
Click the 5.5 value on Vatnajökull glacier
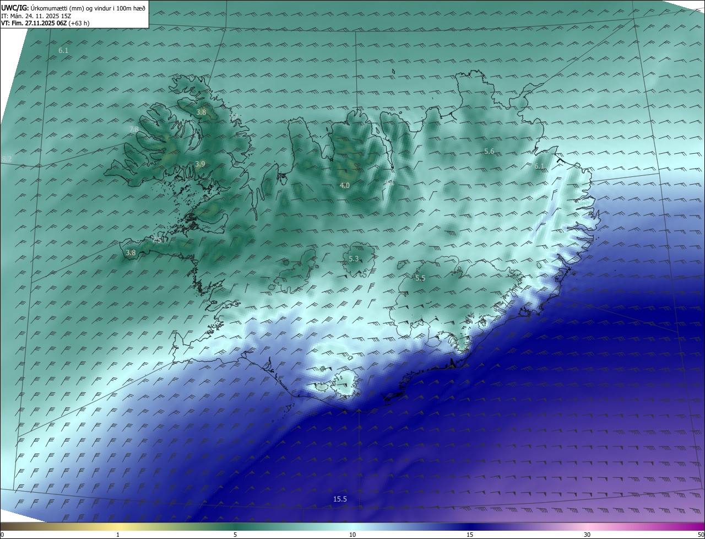(x=420, y=278)
